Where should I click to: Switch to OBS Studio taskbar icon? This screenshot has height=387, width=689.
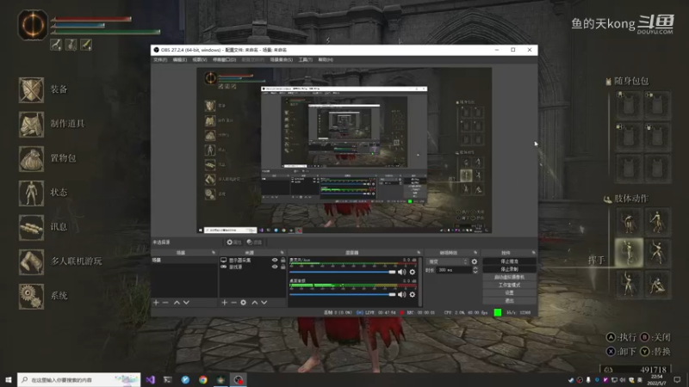(239, 379)
